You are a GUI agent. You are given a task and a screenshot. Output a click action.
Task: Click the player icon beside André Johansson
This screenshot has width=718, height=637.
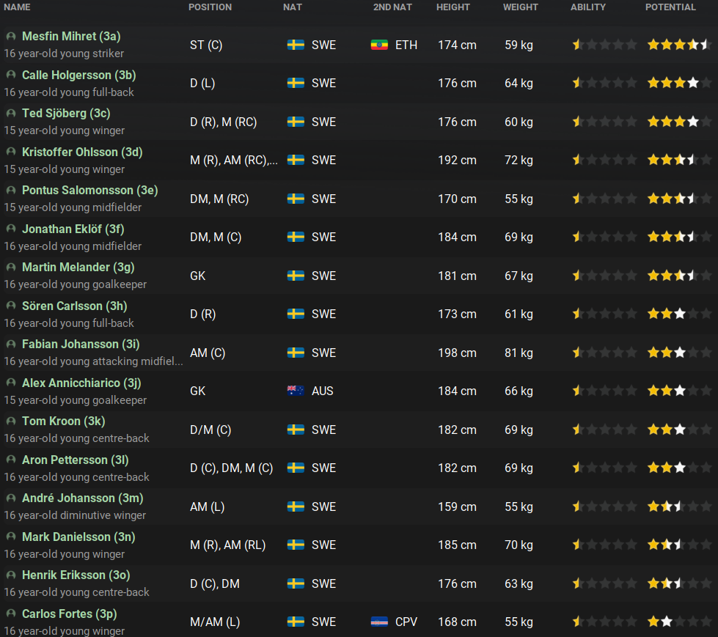[11, 498]
